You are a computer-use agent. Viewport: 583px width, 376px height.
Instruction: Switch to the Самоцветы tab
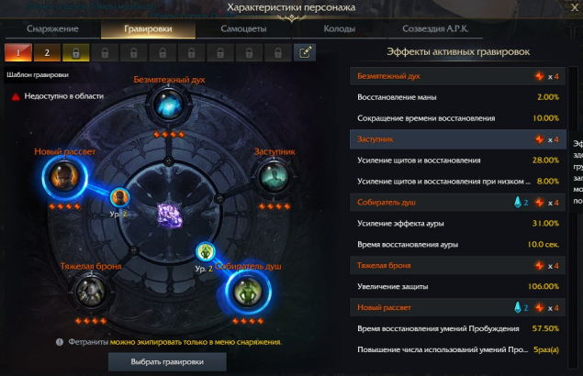(x=243, y=28)
